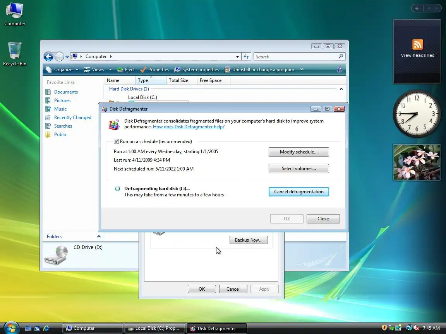This screenshot has height=334, width=446.
Task: Open How does Disk Defragmenter help link
Action: (x=189, y=127)
